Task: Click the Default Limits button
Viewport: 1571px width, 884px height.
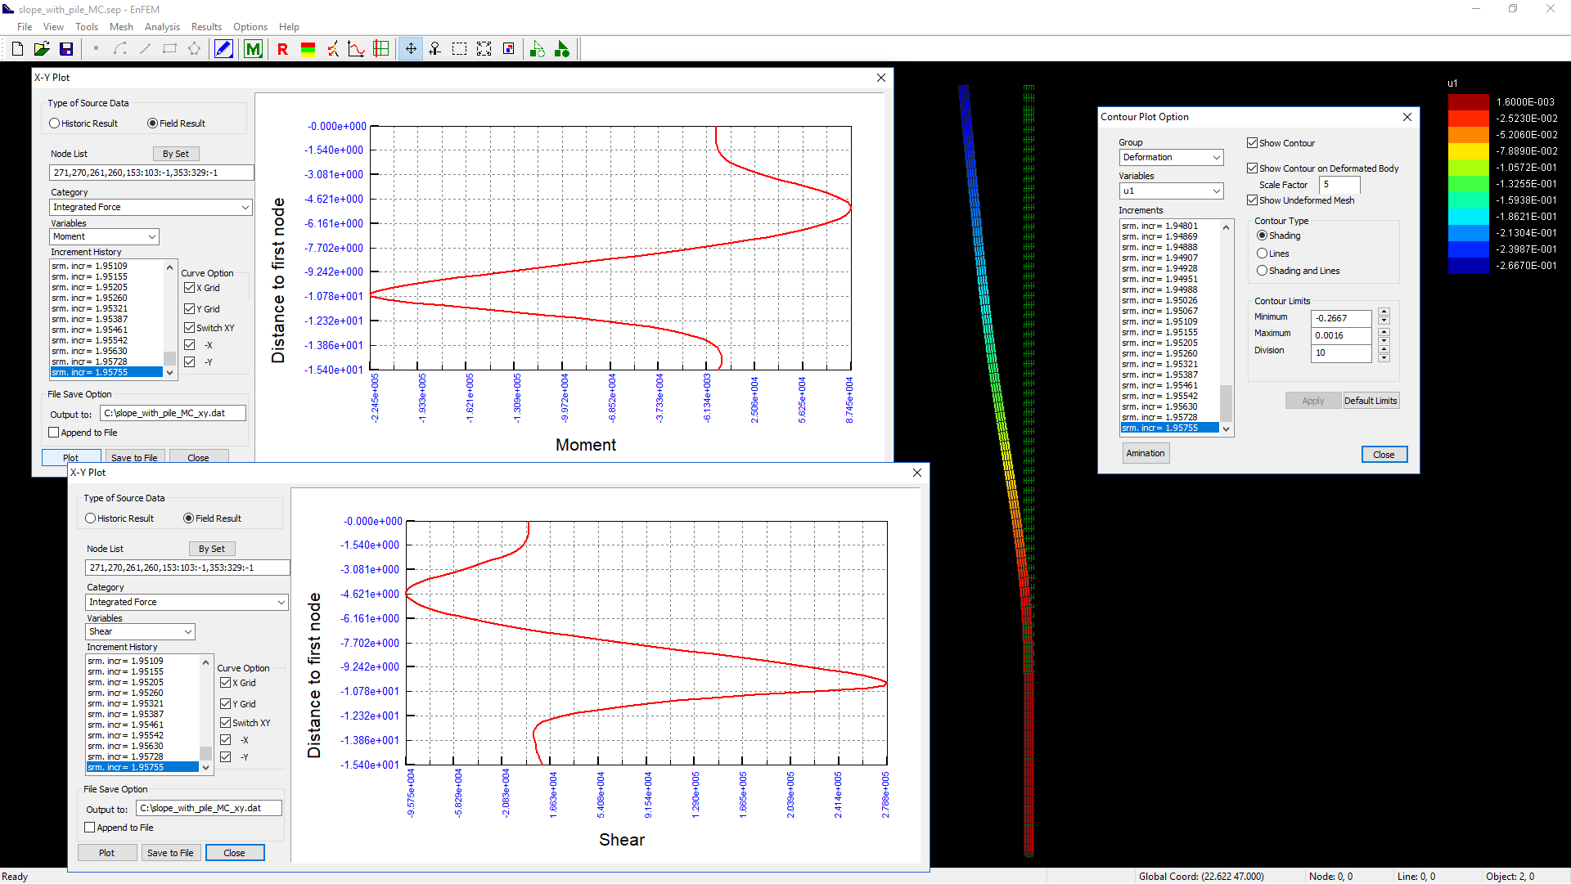Action: (x=1371, y=401)
